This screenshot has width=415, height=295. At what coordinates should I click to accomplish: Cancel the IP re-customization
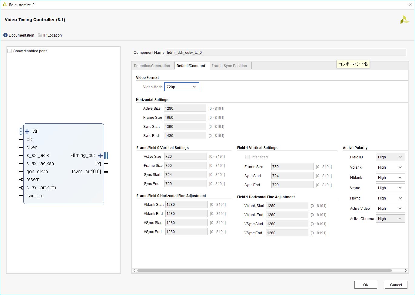click(x=396, y=285)
